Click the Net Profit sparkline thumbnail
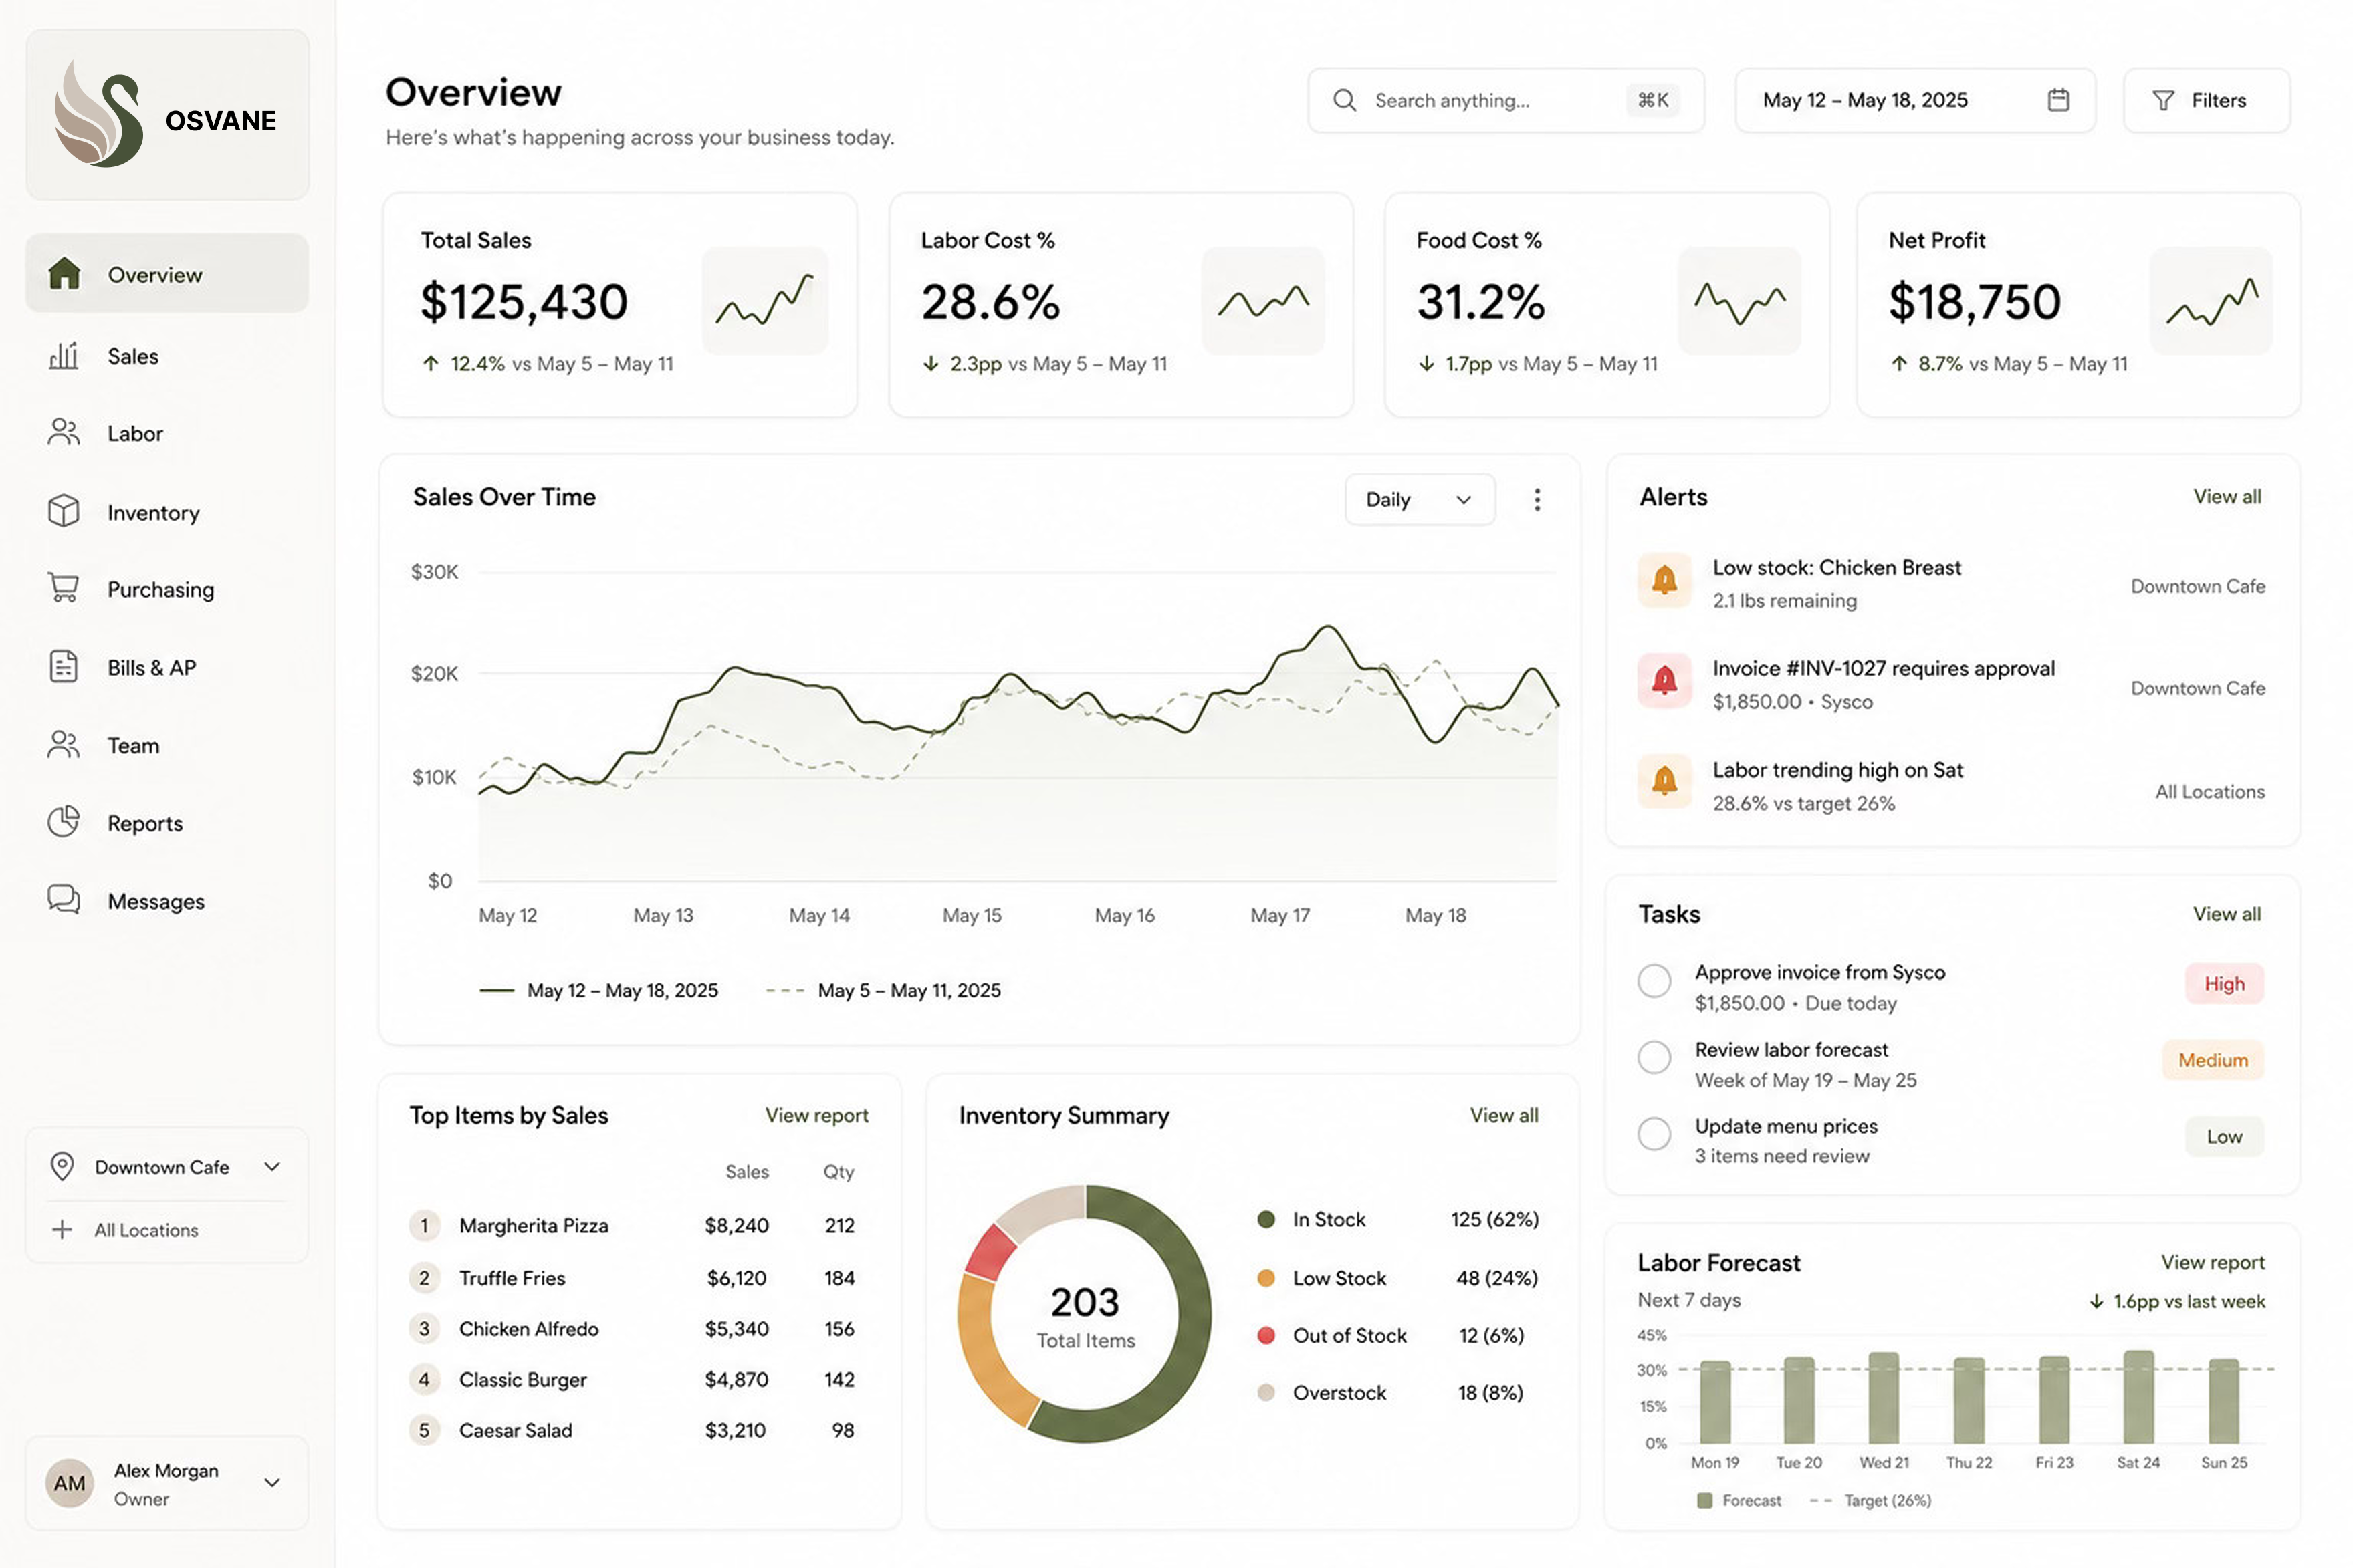This screenshot has height=1568, width=2353. tap(2211, 300)
